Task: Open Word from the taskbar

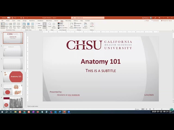Action: [60, 112]
